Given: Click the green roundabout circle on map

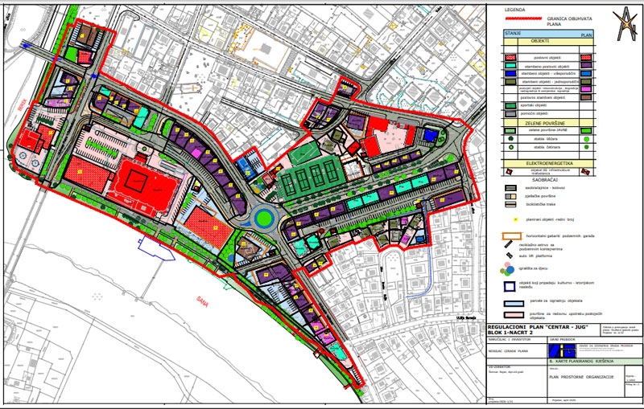Looking at the screenshot, I should coord(263,216).
